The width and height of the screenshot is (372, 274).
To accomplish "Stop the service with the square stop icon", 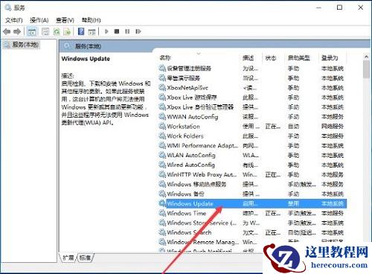I will click(x=117, y=31).
